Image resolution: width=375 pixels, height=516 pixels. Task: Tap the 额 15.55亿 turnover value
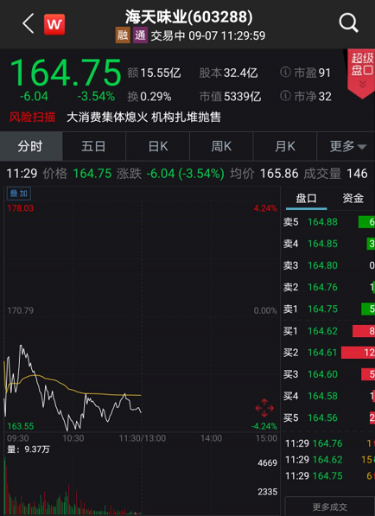(155, 73)
